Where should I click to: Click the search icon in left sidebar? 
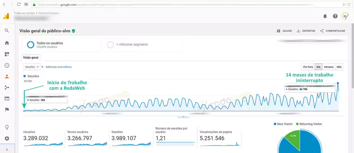tap(7, 31)
